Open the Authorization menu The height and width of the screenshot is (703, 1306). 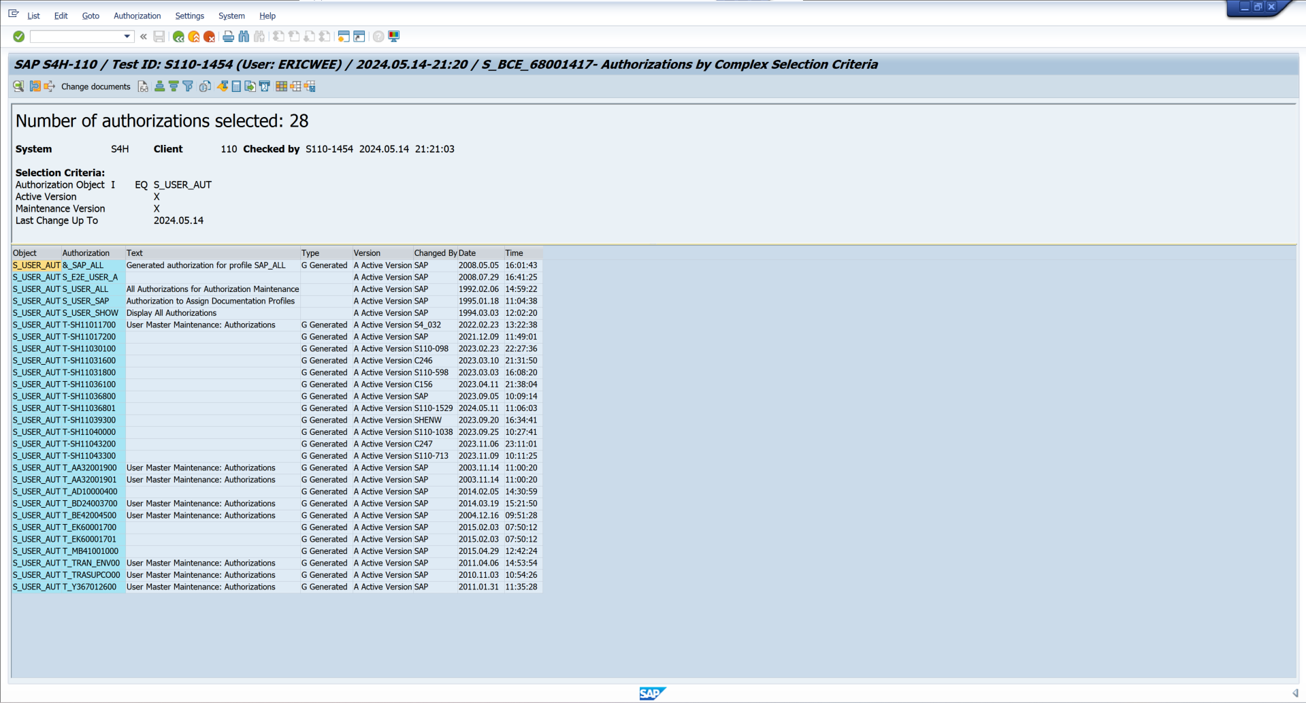click(137, 16)
